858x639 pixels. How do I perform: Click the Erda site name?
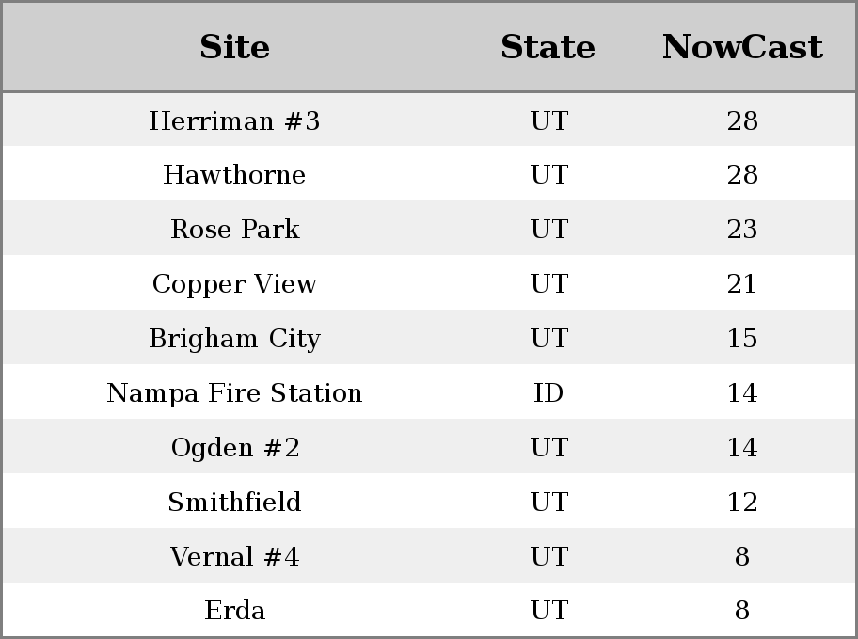click(x=235, y=610)
